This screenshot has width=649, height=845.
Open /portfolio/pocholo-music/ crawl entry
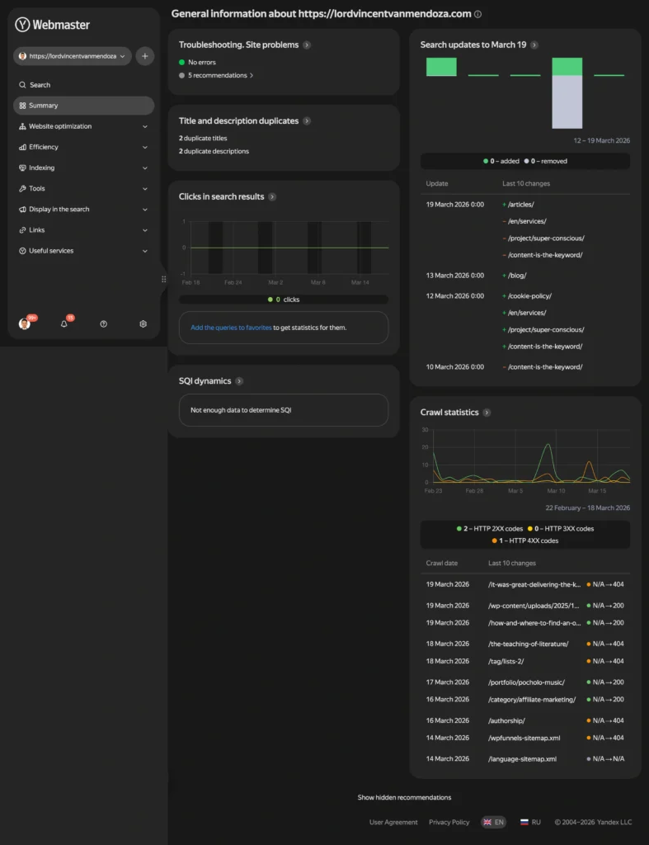tap(525, 682)
